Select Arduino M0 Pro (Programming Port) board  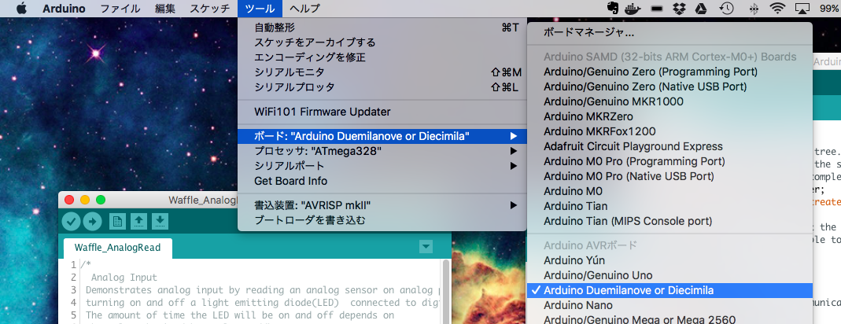670,161
